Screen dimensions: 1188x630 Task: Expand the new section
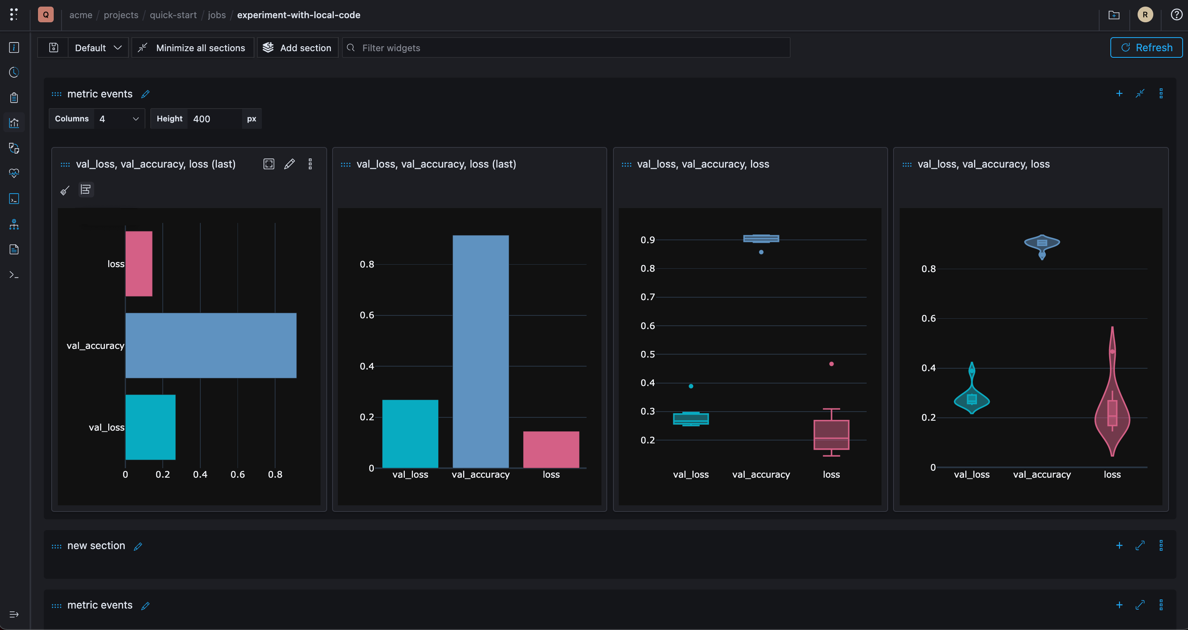[1140, 546]
